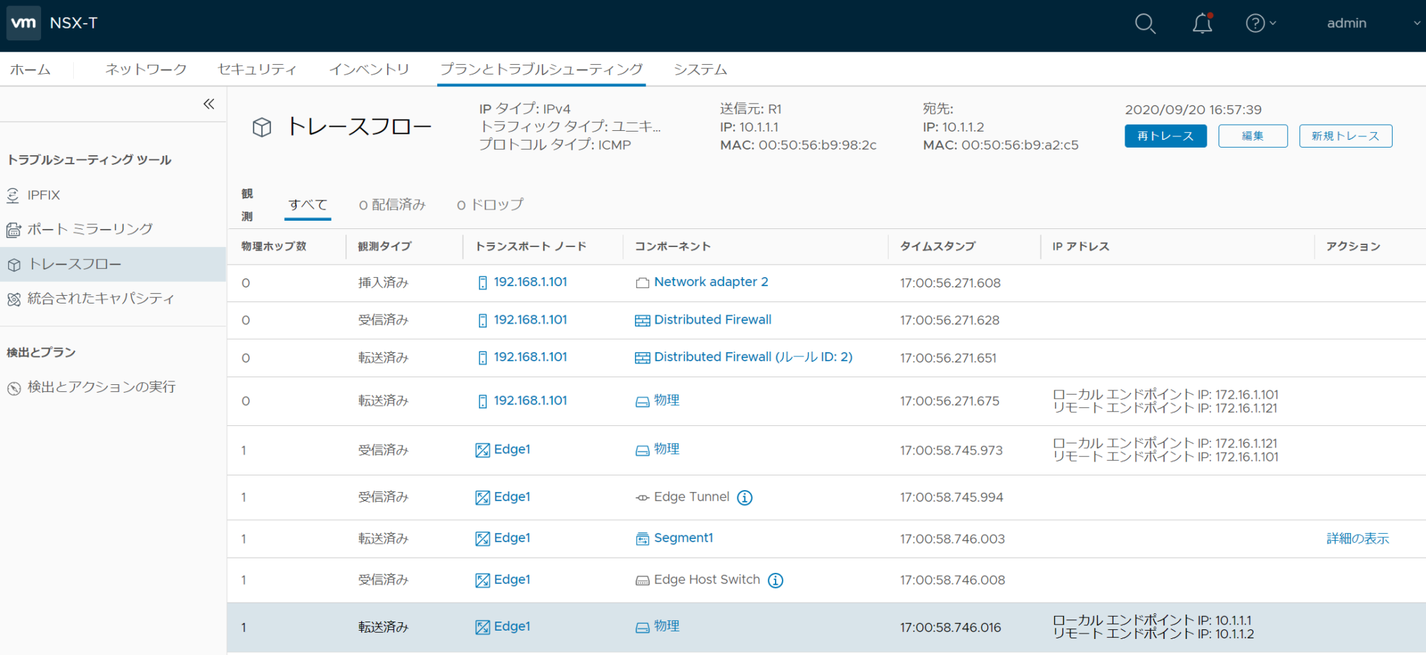Select トレースフロー in the sidebar
The width and height of the screenshot is (1426, 655).
tap(77, 265)
